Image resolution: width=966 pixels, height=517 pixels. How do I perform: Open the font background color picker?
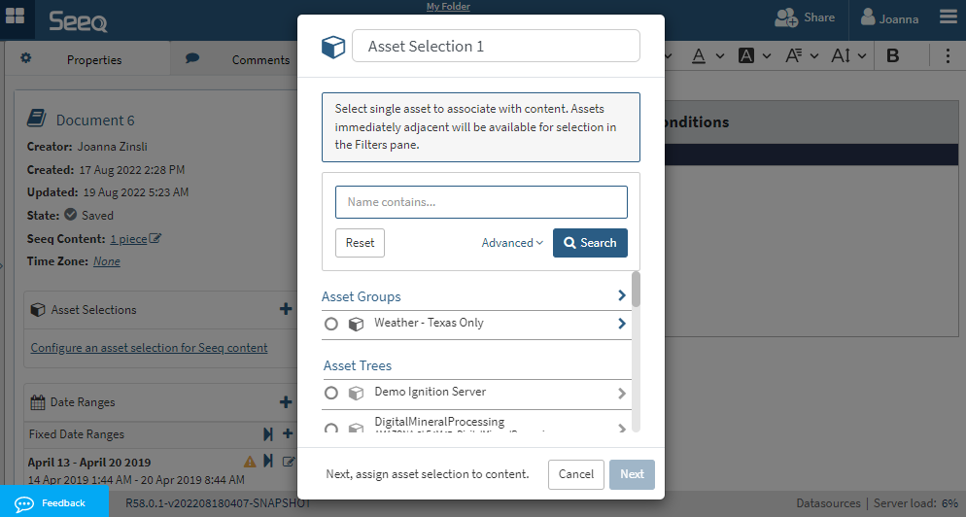746,56
